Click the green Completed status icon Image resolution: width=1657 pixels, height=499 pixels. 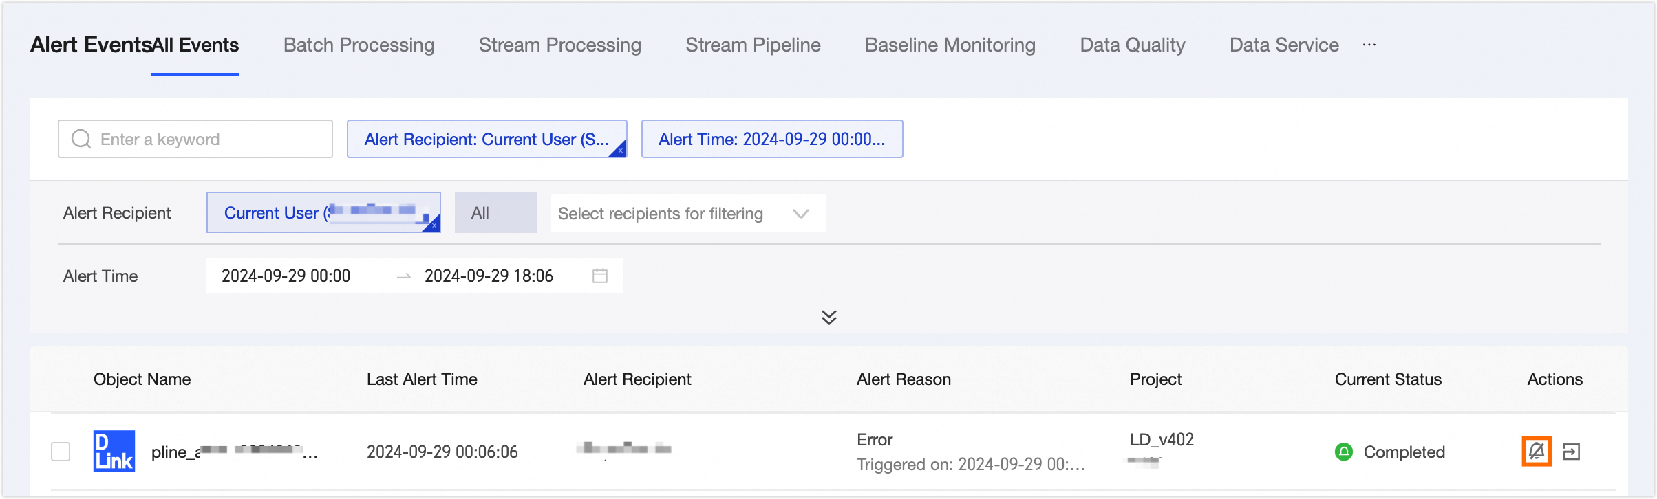pyautogui.click(x=1343, y=452)
